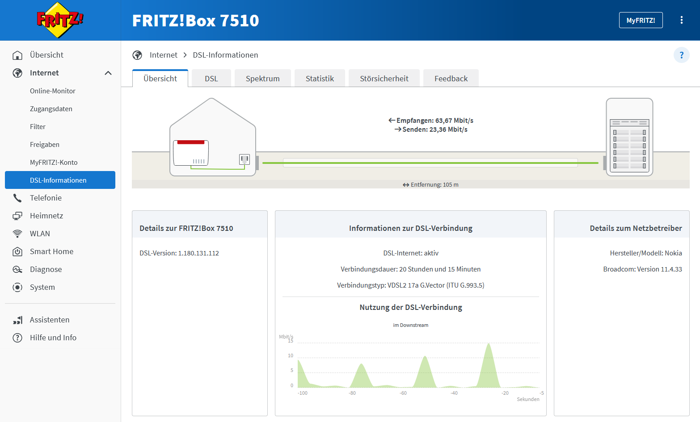
Task: Select DSL-Informationen menu item
Action: click(60, 180)
